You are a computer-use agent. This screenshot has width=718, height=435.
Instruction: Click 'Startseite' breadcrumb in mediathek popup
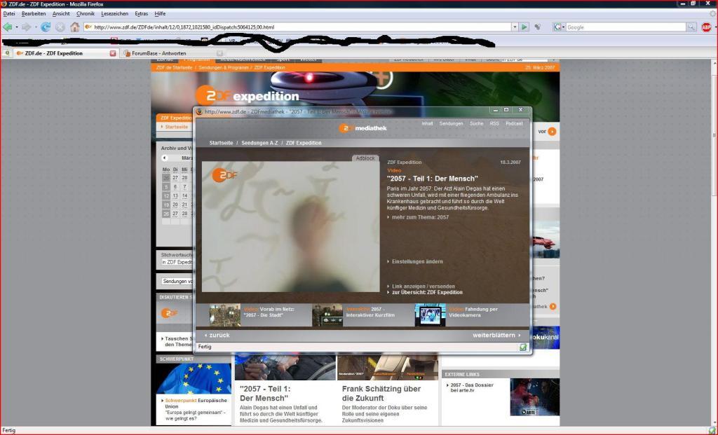[221, 143]
